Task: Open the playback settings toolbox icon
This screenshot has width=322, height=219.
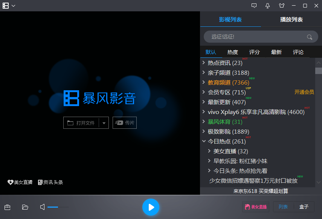Action: pos(8,207)
